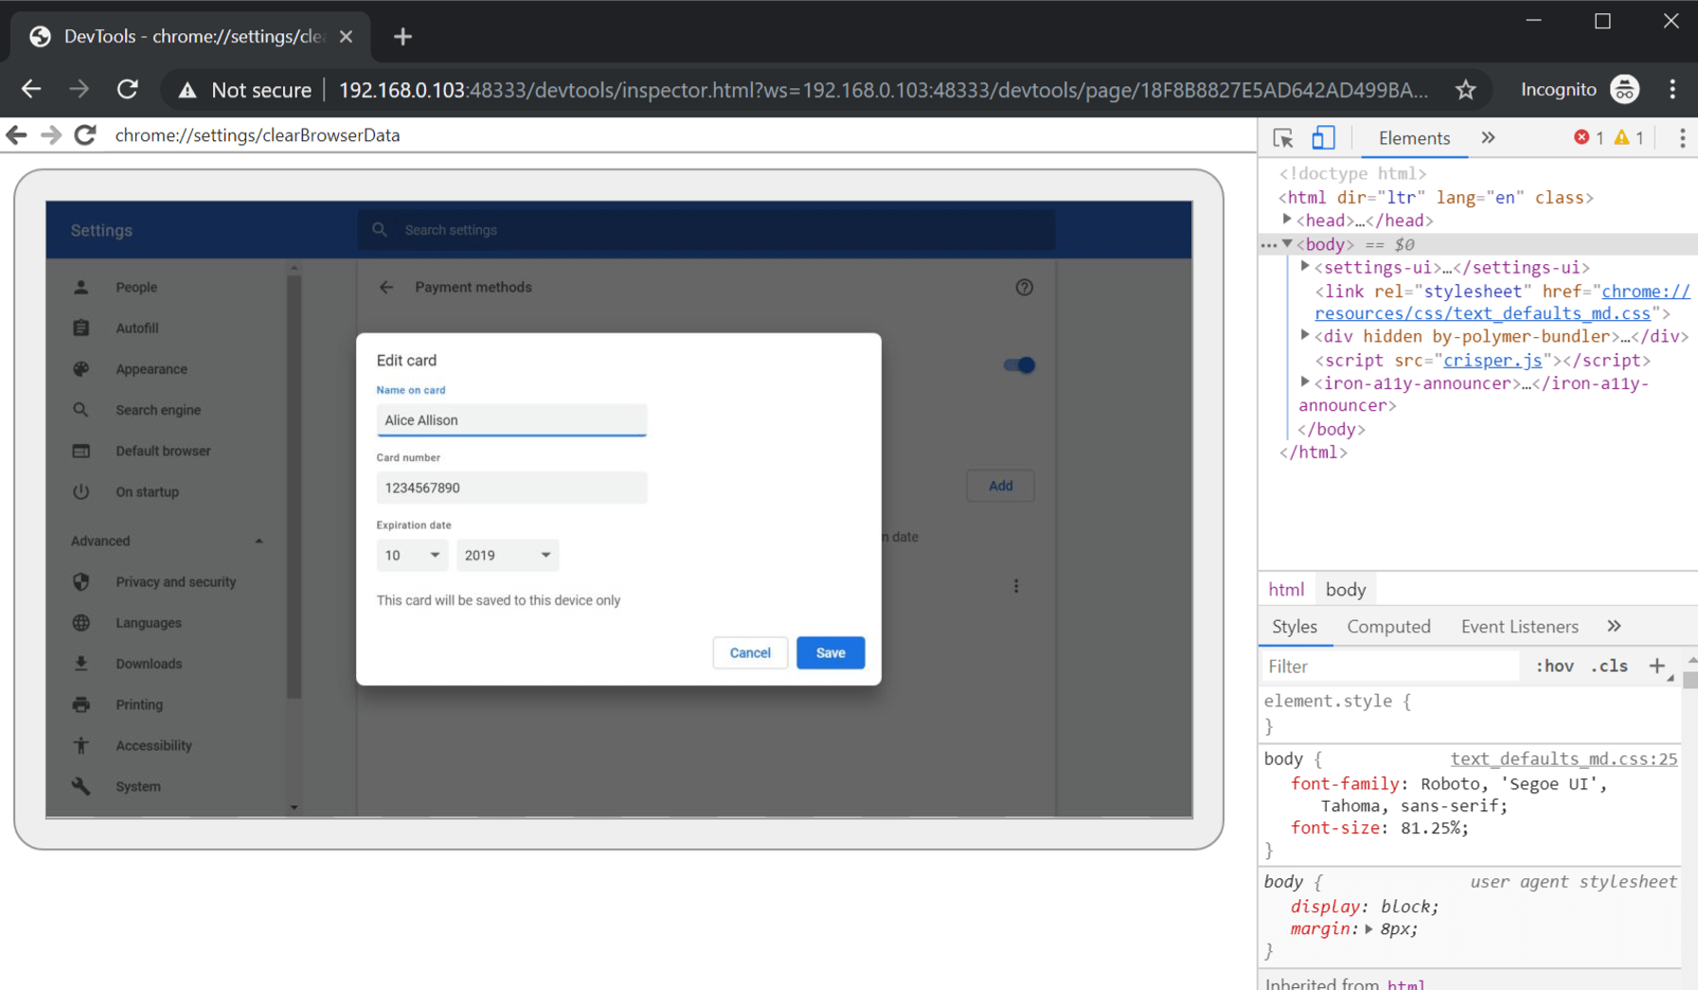
Task: Select the inspect element tool in DevTools
Action: point(1283,138)
